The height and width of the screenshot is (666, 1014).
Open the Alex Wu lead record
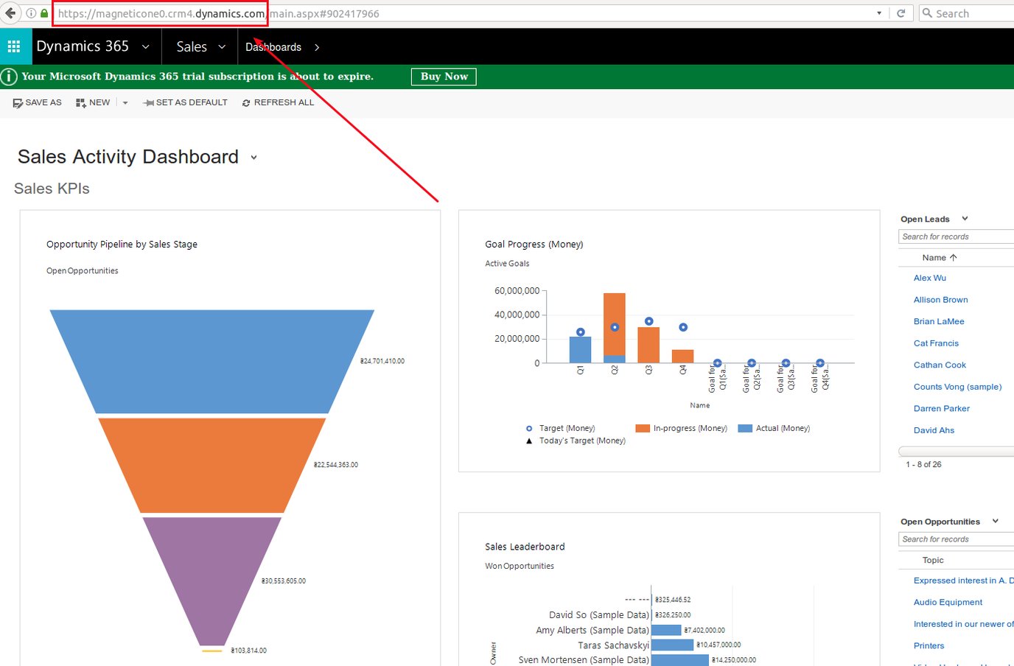click(x=929, y=278)
